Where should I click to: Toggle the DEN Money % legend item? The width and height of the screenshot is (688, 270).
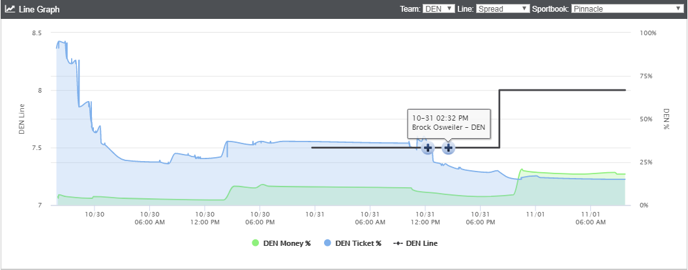tap(281, 243)
